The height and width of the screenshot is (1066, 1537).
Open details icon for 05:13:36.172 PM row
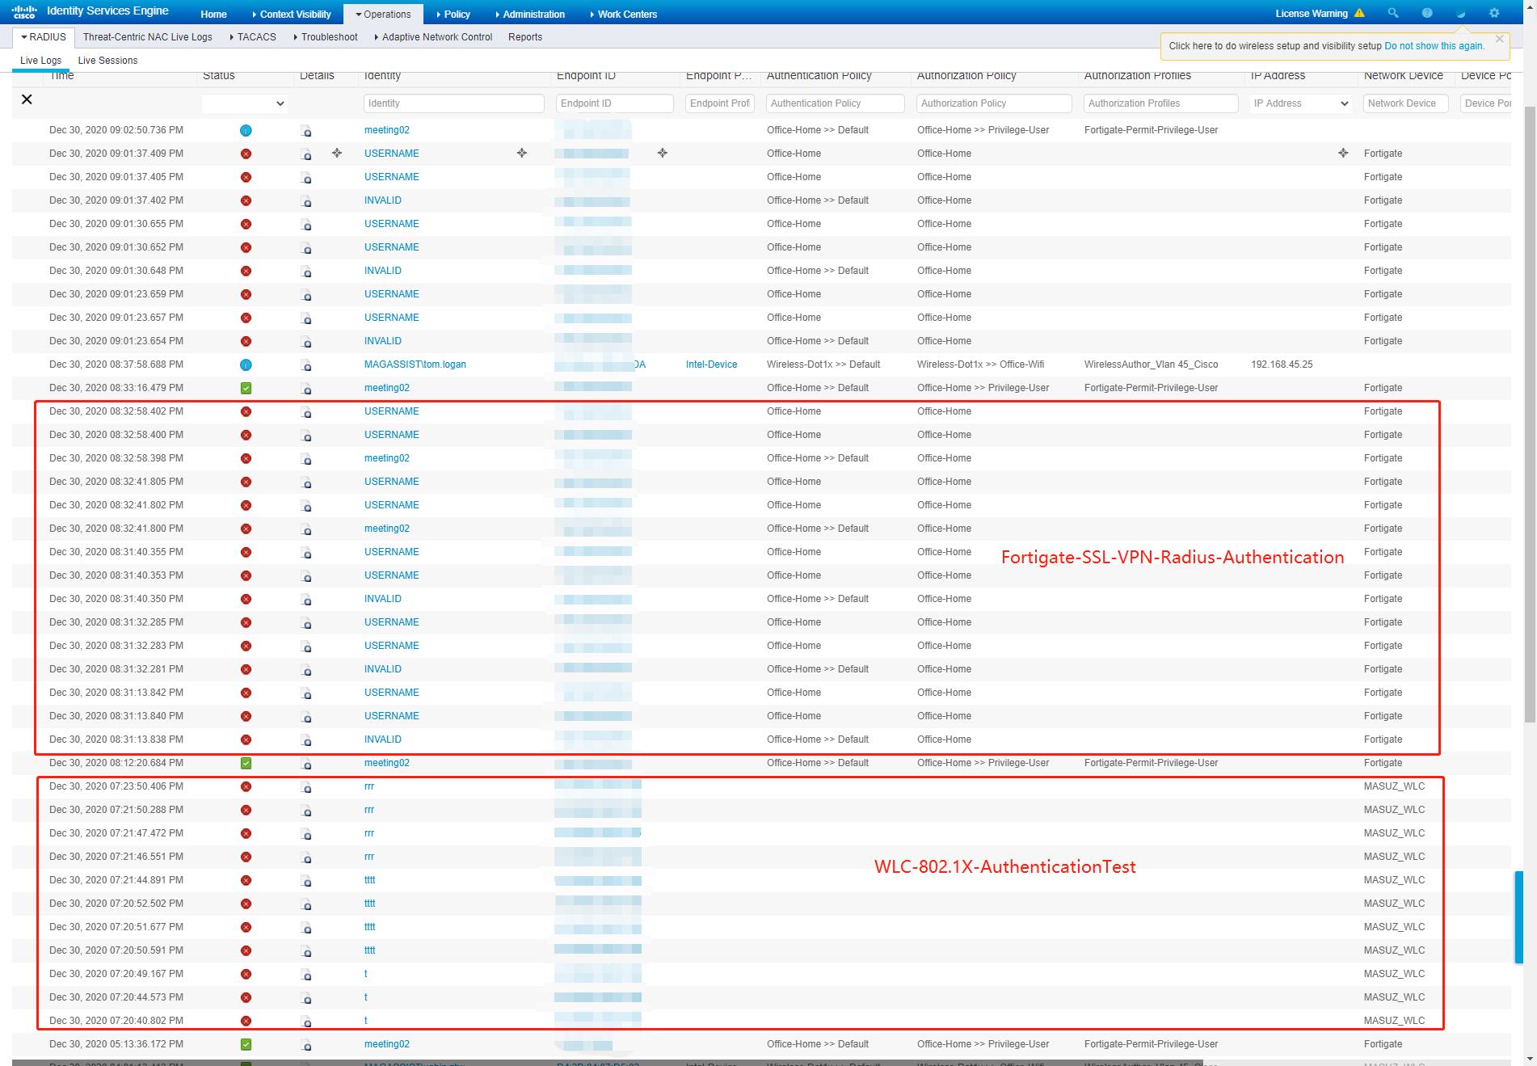tap(306, 1045)
